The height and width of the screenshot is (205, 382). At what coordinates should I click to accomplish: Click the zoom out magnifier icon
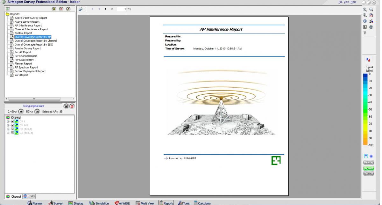click(x=371, y=10)
